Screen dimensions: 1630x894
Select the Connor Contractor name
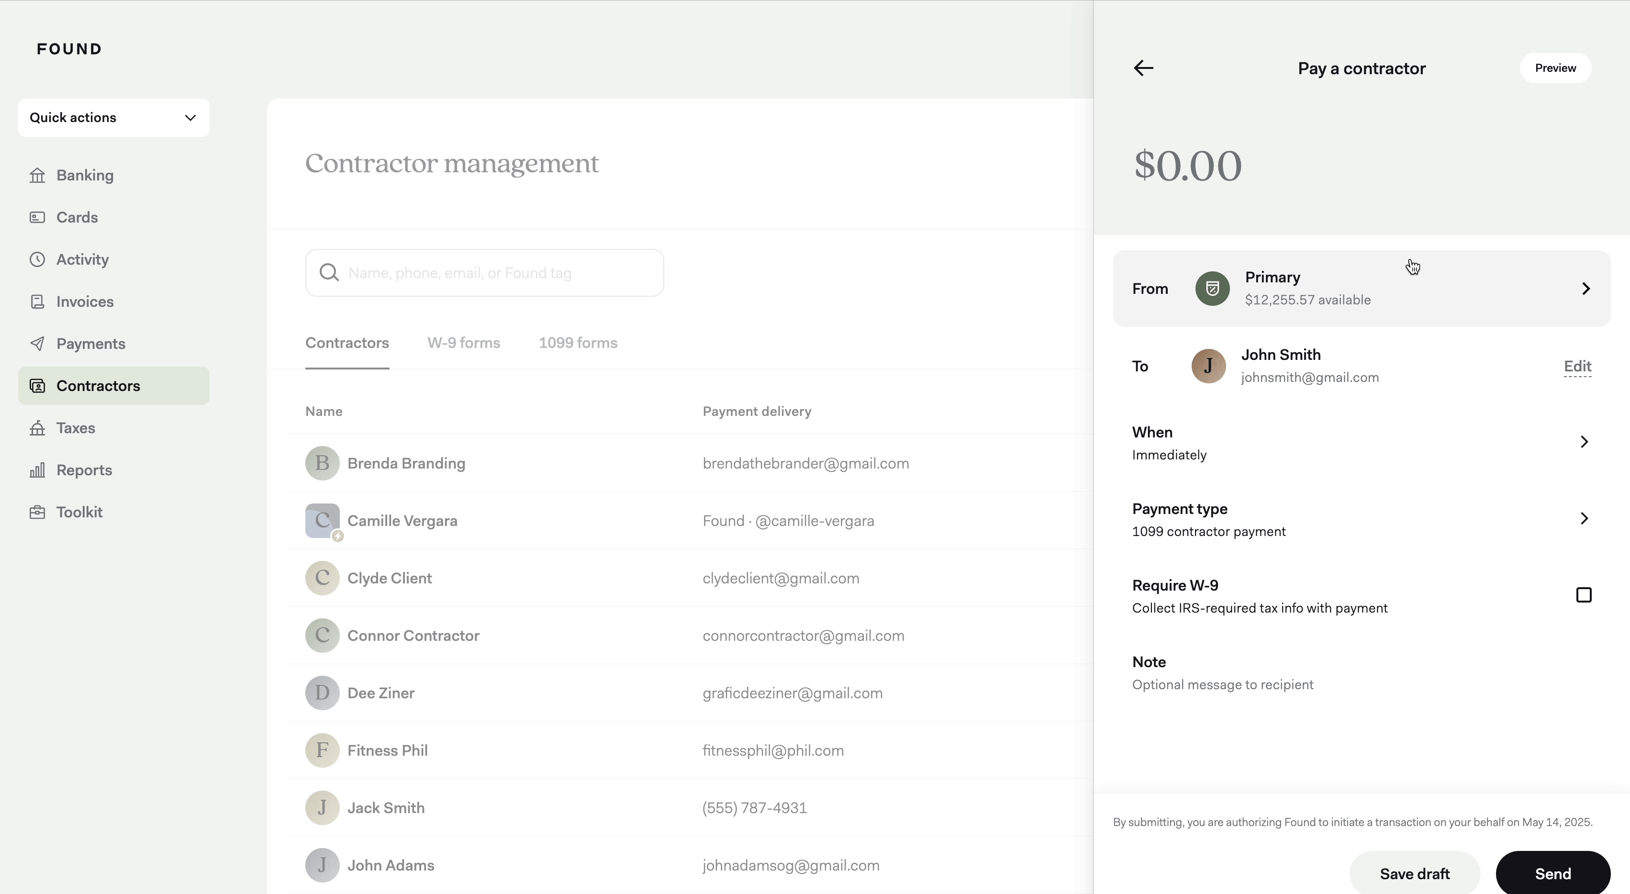coord(413,636)
